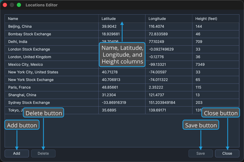This screenshot has height=162, width=244.
Task: Click the Save button
Action: (x=201, y=153)
